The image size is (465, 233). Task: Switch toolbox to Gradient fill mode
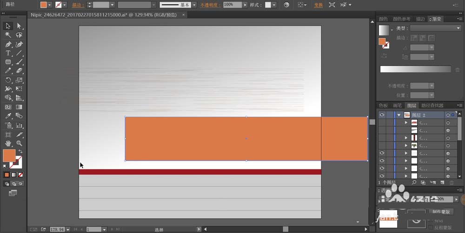coord(13,175)
